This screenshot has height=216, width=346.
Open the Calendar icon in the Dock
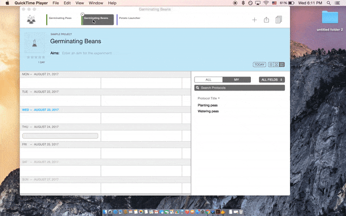coord(131,212)
